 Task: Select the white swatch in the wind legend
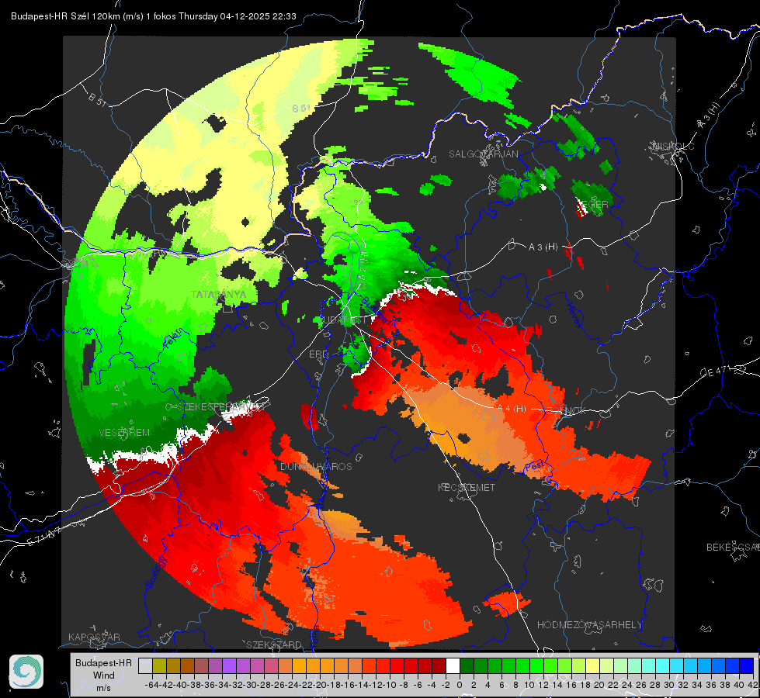coord(453,665)
